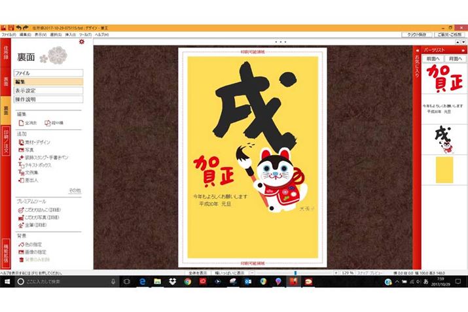The height and width of the screenshot is (312, 468).
Task: Click the 全体を表示 button
Action: click(198, 272)
